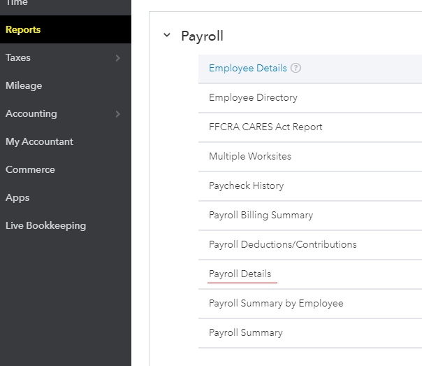Viewport: 422px width, 366px height.
Task: Open the Reports sidebar item
Action: 23,29
